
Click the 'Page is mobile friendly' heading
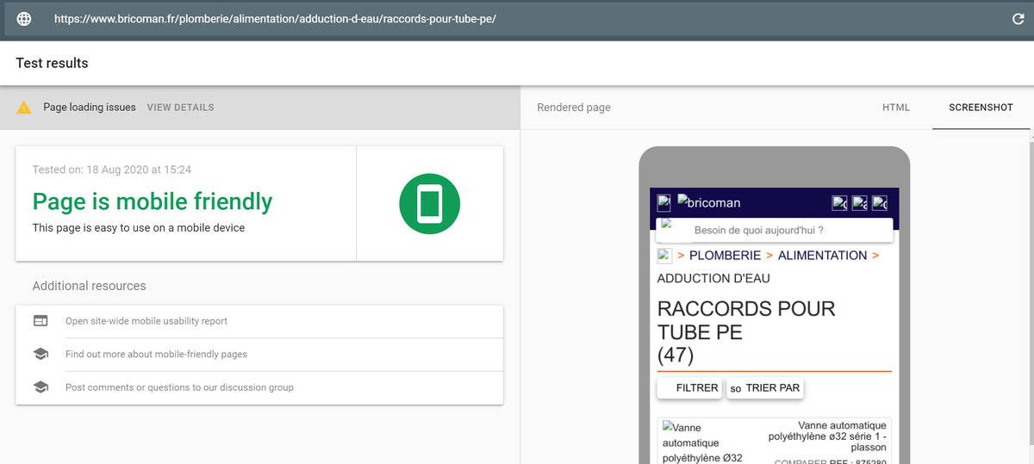point(153,201)
